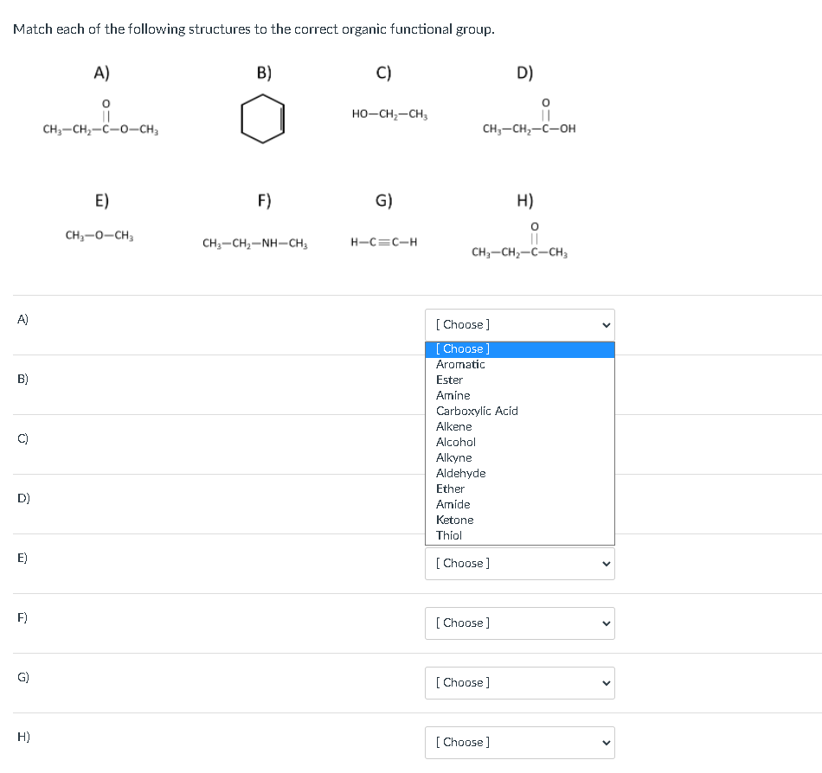Click the A) row label in answers

point(22,319)
